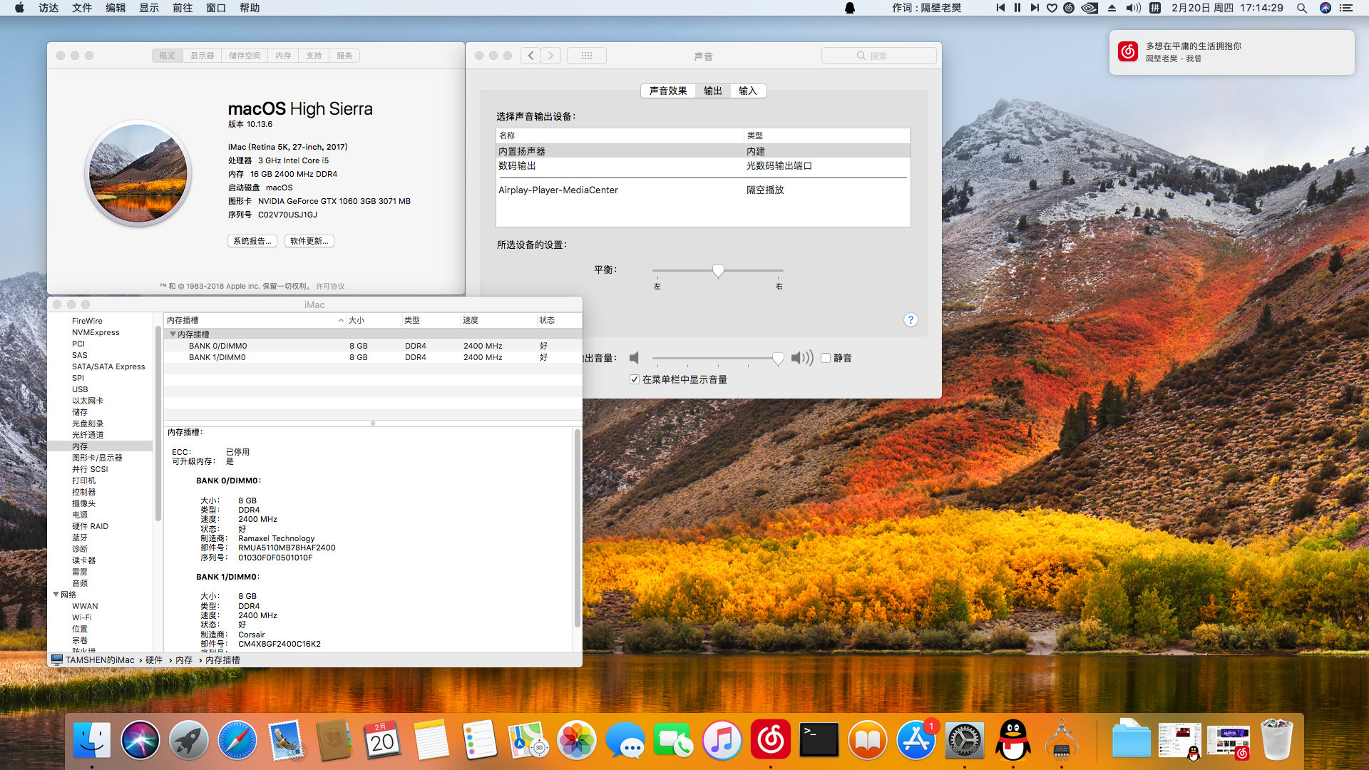Open Safari from the Dock
The image size is (1369, 770).
click(237, 740)
